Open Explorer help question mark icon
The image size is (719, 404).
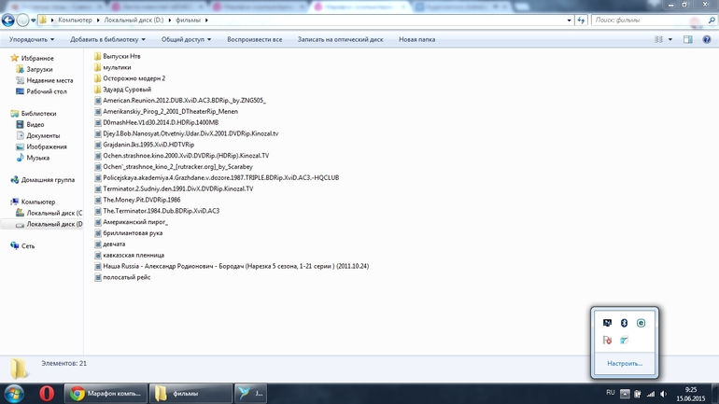pos(707,39)
